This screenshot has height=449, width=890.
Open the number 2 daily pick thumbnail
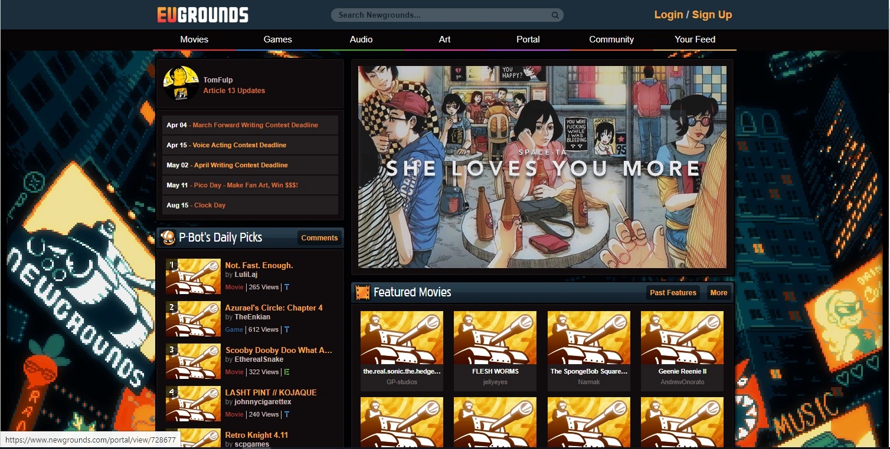pyautogui.click(x=193, y=319)
